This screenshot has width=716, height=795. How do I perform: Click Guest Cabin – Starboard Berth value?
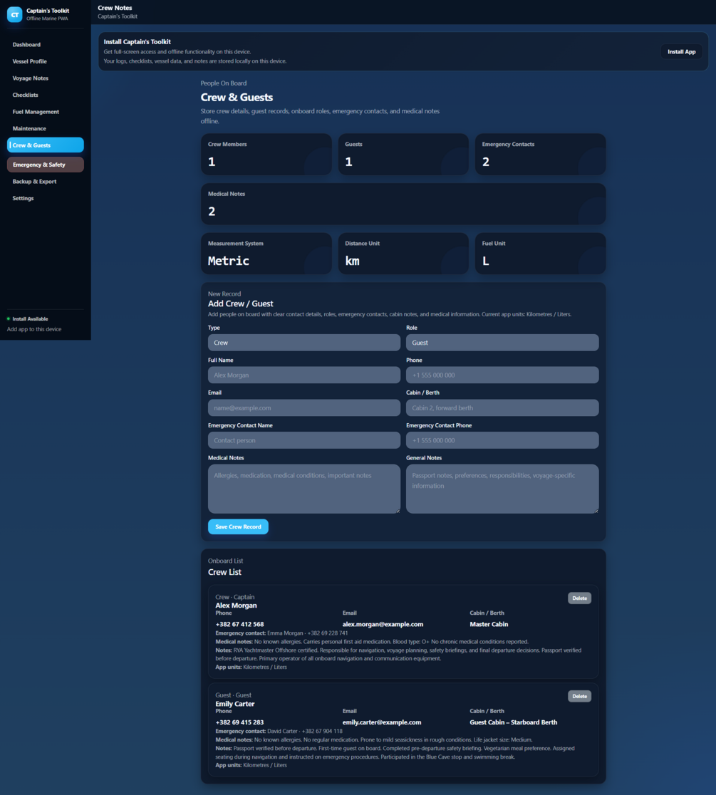(x=513, y=722)
